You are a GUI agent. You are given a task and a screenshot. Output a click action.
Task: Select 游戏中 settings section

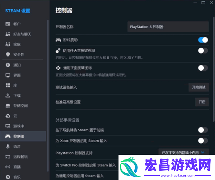coord(23,126)
